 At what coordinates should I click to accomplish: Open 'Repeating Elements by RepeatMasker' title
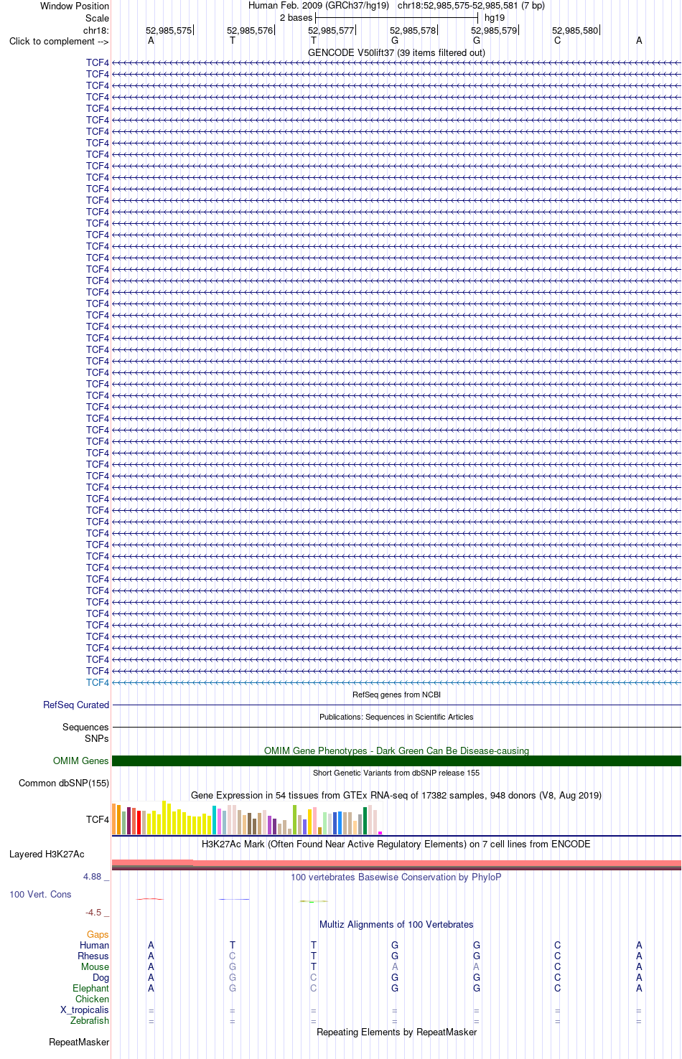coord(396,1032)
